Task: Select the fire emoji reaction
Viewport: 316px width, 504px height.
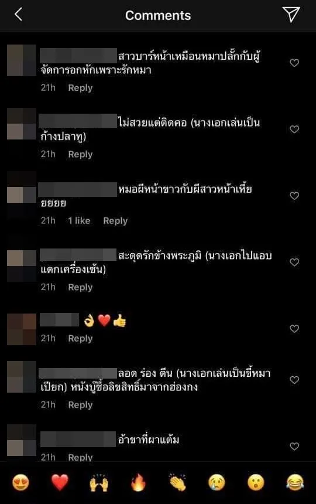Action: pos(138,482)
